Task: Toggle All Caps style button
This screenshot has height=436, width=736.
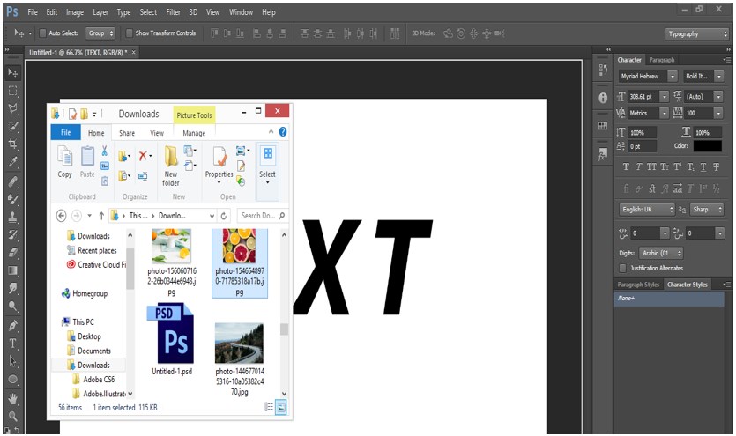Action: (651, 166)
